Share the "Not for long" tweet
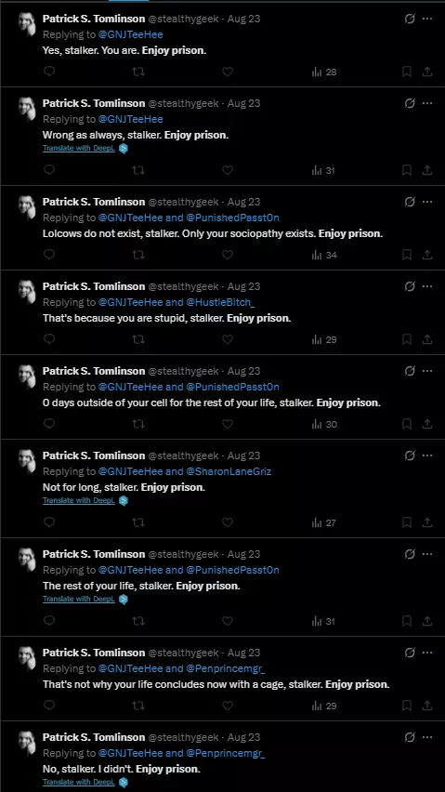 [x=426, y=522]
